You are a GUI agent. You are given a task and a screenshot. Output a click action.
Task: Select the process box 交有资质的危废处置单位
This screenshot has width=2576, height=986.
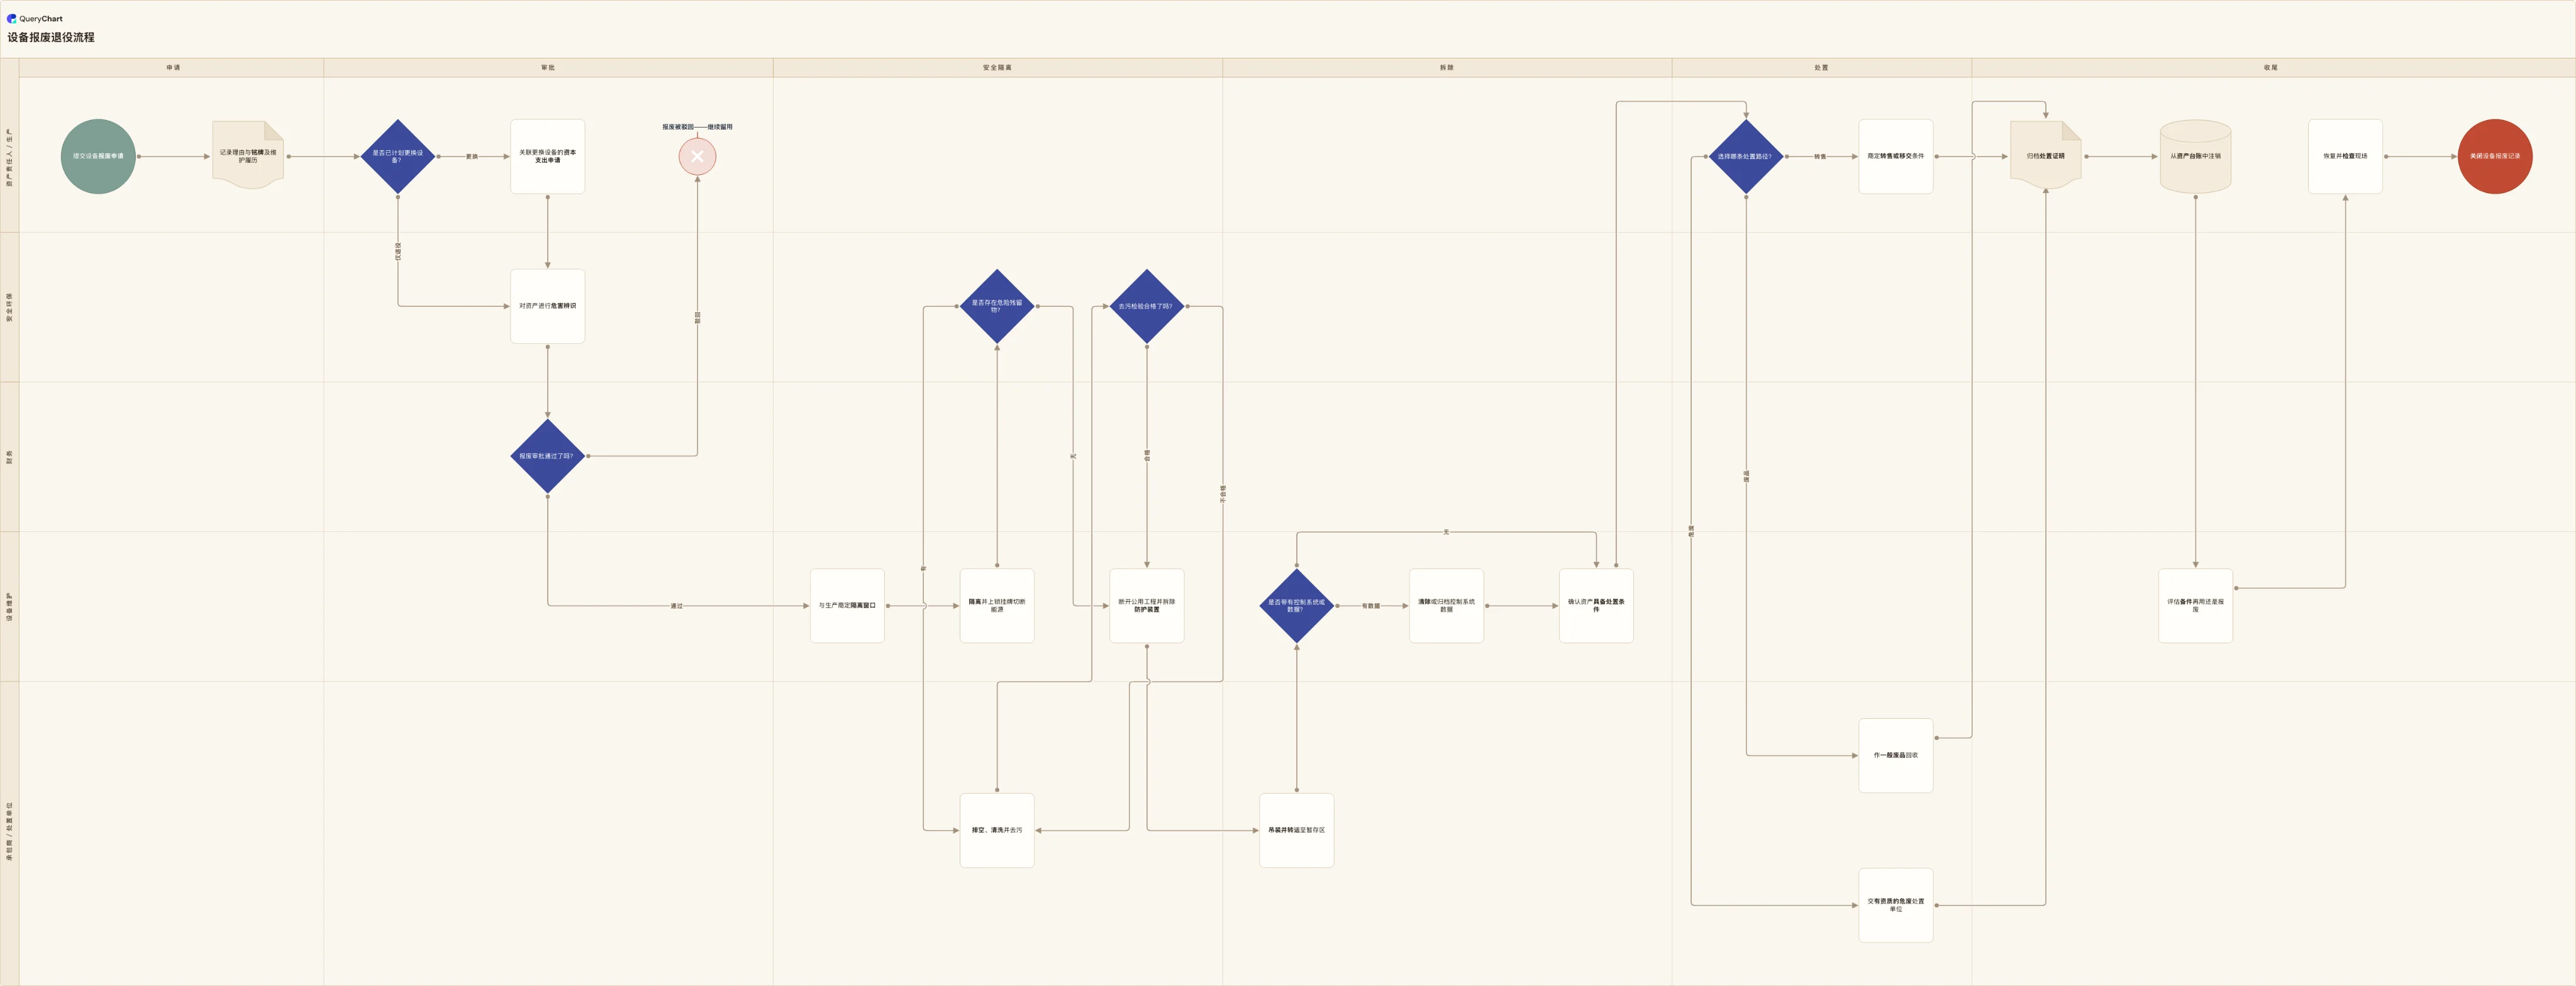point(1895,905)
